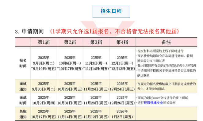Click the date 10月2日(周四)

44,103
